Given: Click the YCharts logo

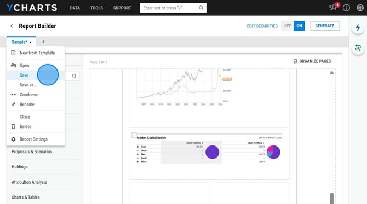Looking at the screenshot, I should 32,8.
